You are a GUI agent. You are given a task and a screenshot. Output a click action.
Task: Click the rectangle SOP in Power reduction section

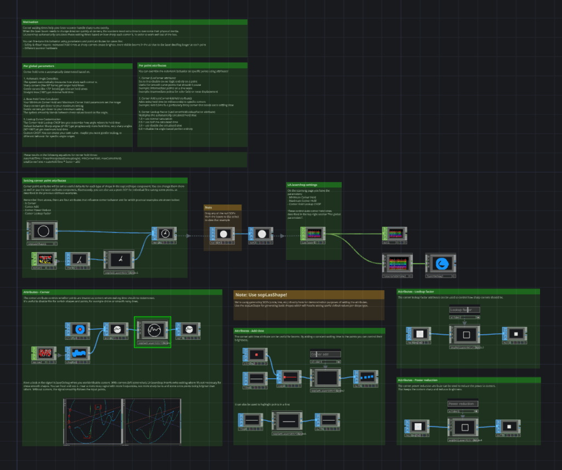pyautogui.click(x=418, y=427)
